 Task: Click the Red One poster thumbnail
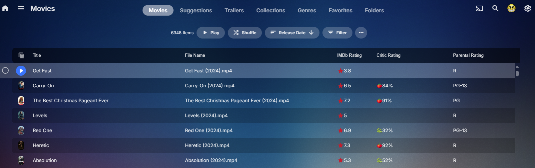21,130
